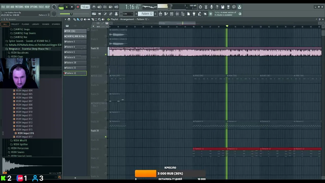The width and height of the screenshot is (325, 183).
Task: Open the Channel rack icon
Action: pyautogui.click(x=172, y=14)
